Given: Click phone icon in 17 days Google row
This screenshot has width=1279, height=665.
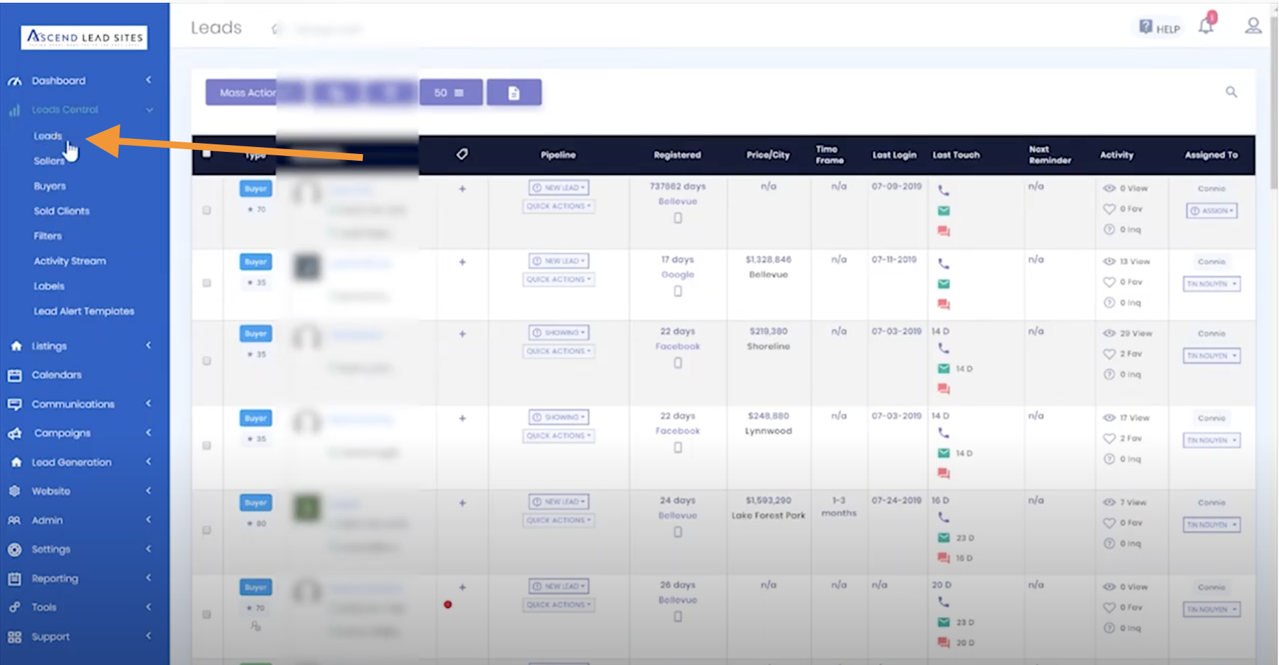Looking at the screenshot, I should [944, 263].
